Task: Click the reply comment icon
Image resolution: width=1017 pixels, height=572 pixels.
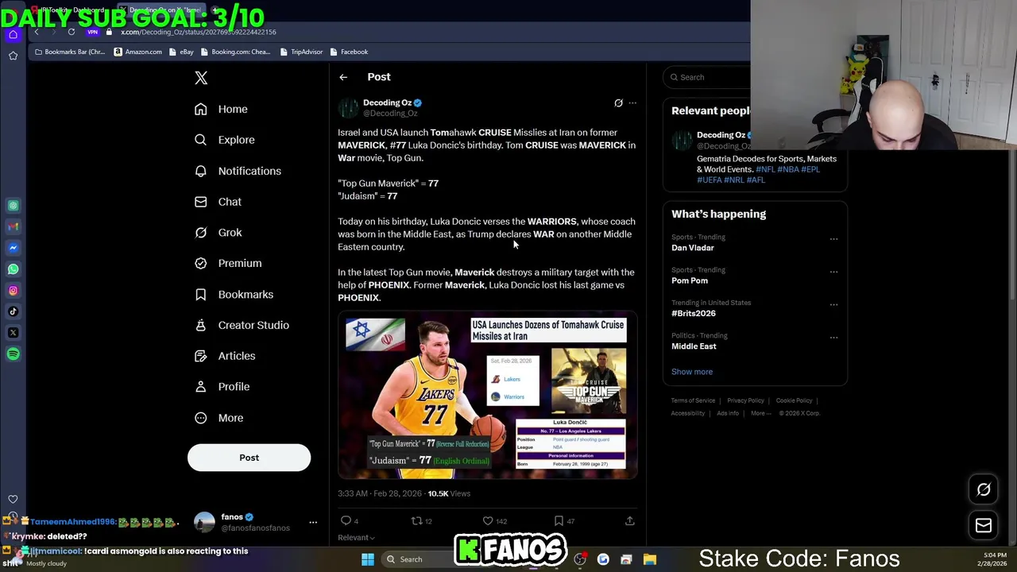Action: tap(346, 521)
